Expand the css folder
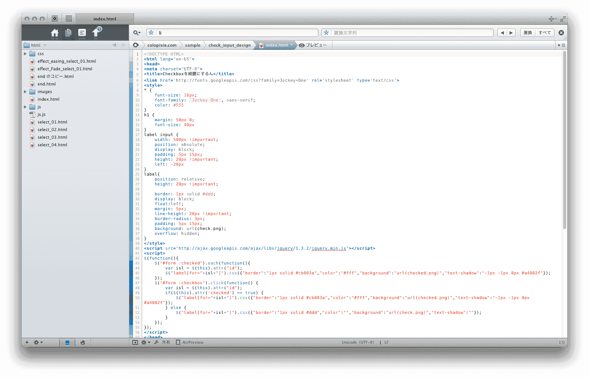Viewport: 589px width, 377px height. [x=25, y=54]
